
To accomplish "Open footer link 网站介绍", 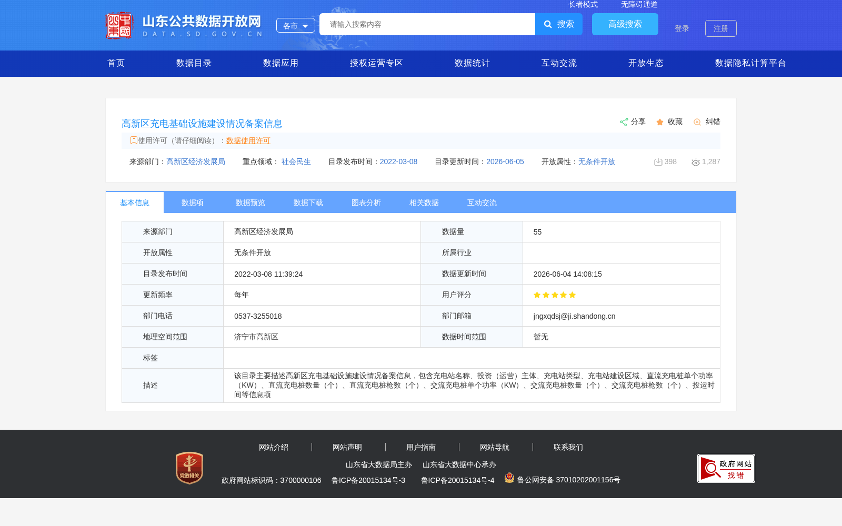I will [x=274, y=448].
